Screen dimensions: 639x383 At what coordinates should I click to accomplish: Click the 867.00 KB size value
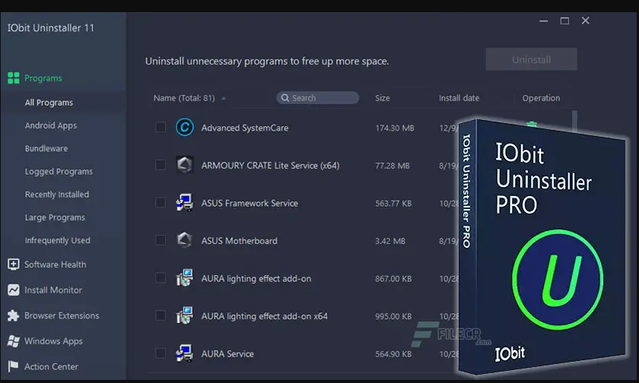[x=393, y=279]
